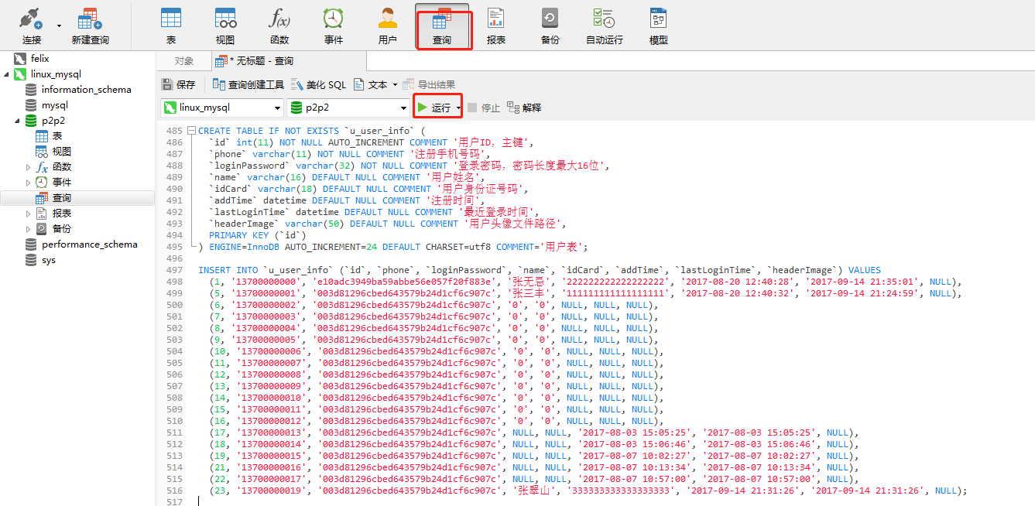Open the 视图 (View) toolbar icon

pyautogui.click(x=225, y=26)
